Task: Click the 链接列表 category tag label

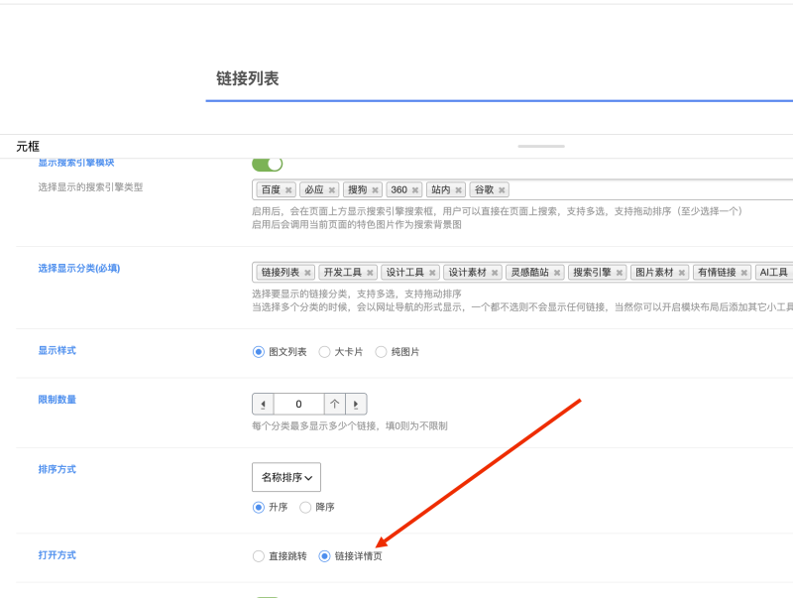Action: [281, 272]
